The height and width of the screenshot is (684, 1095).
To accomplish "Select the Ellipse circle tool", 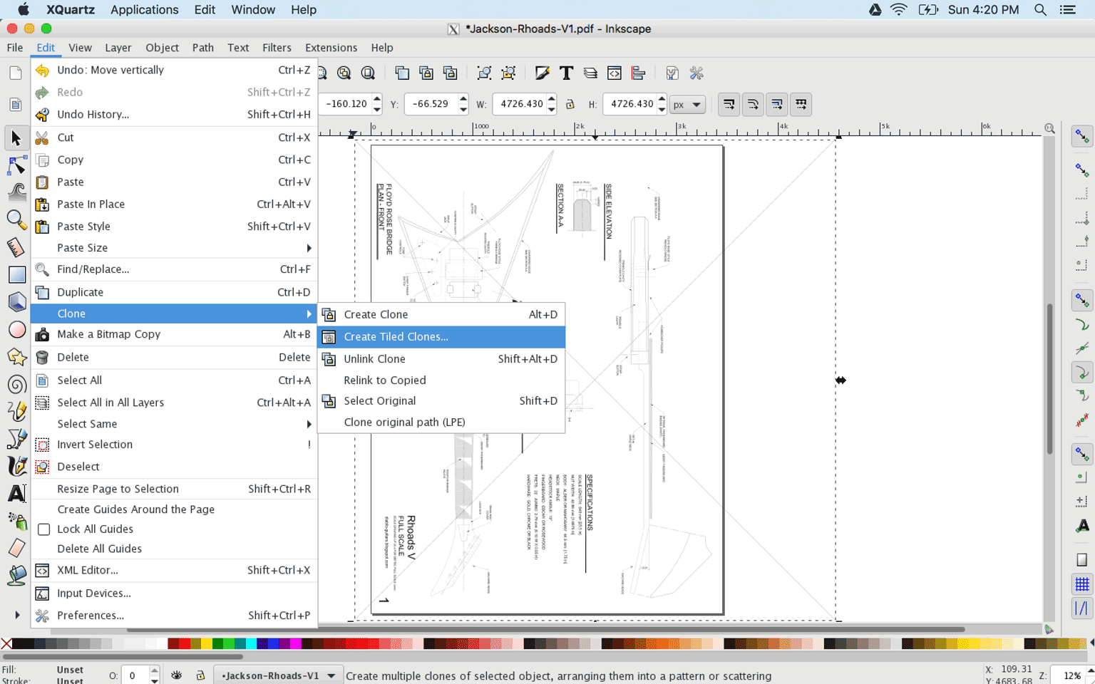I will (x=16, y=330).
